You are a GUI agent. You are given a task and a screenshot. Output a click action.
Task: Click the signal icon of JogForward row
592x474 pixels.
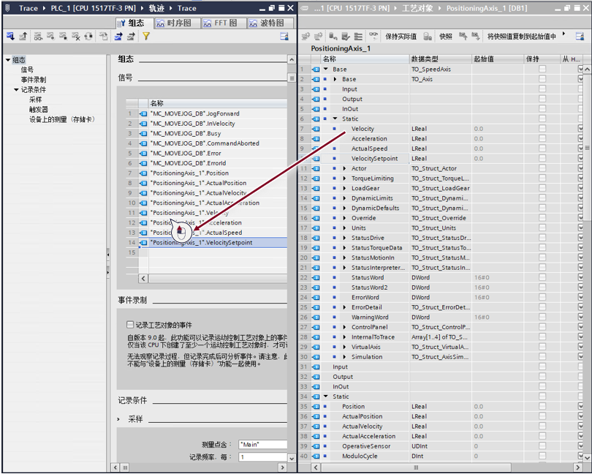click(x=143, y=114)
